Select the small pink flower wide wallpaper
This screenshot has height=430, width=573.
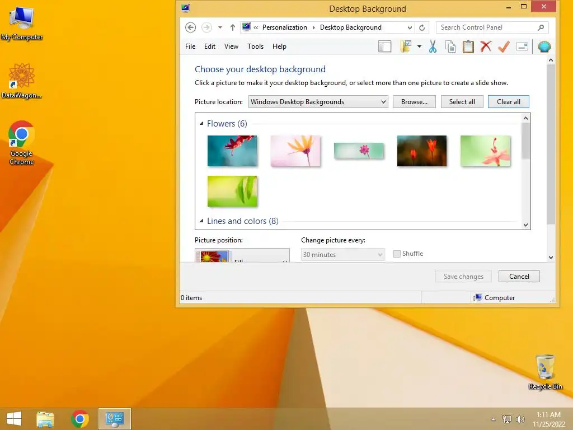359,151
